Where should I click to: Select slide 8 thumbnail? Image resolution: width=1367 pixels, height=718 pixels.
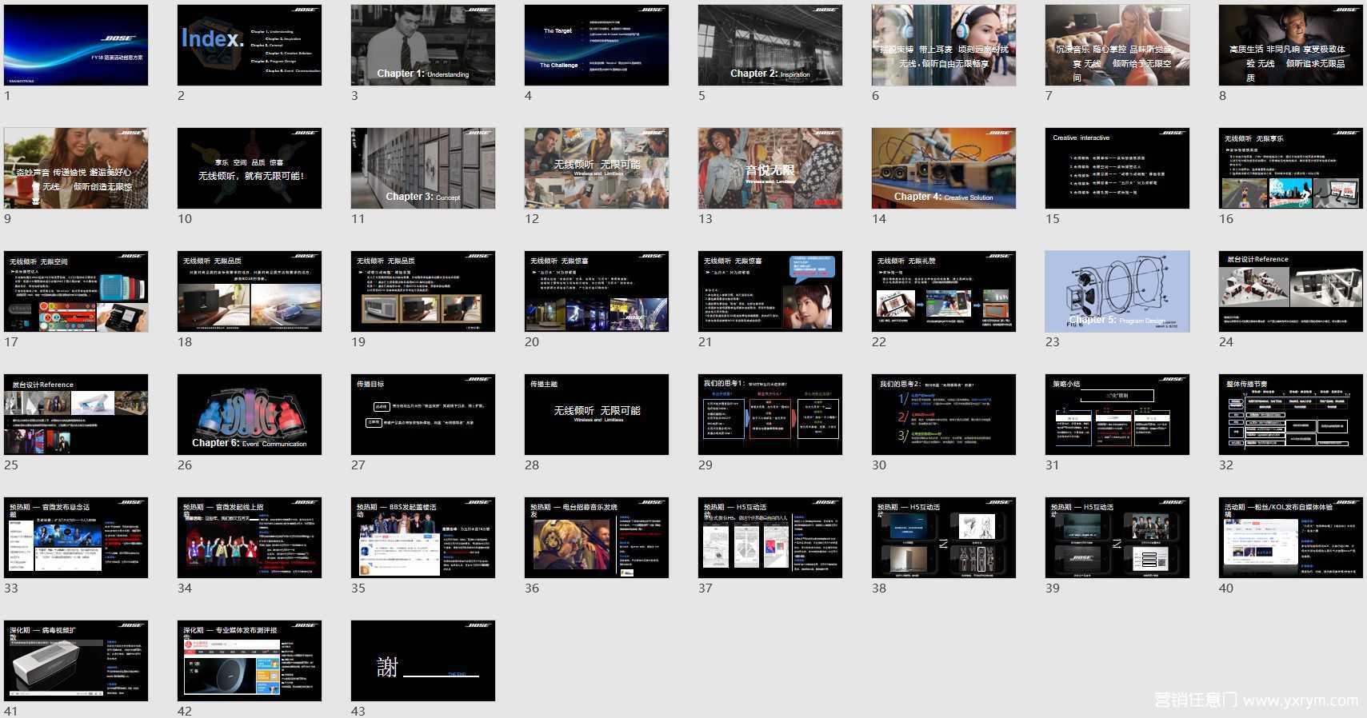pyautogui.click(x=1291, y=45)
